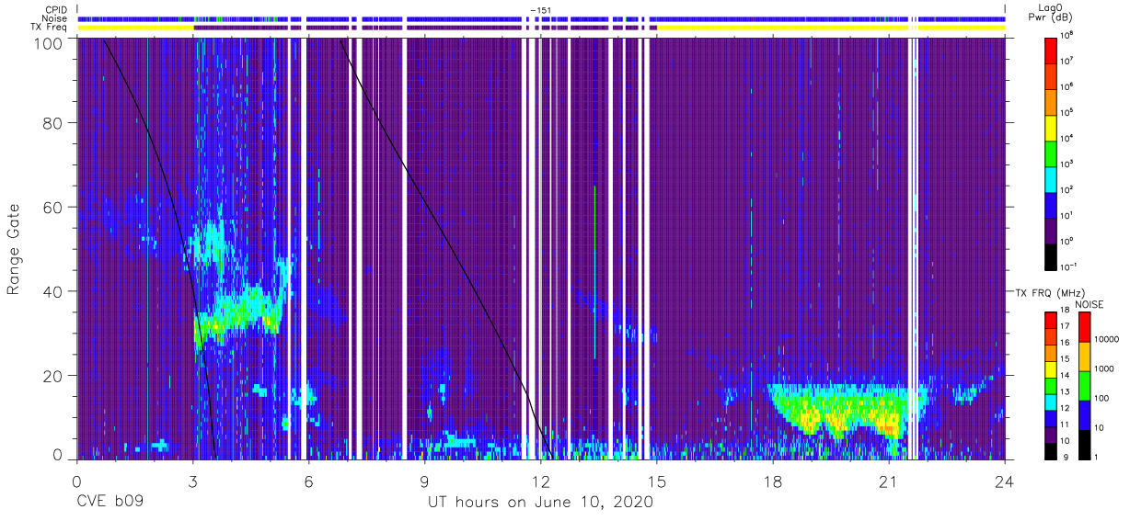Click the cyan segment of Lag0 power colorbar
This screenshot has width=1130, height=521.
coord(1052,177)
